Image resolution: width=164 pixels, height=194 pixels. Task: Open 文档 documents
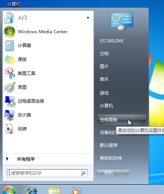(104, 54)
